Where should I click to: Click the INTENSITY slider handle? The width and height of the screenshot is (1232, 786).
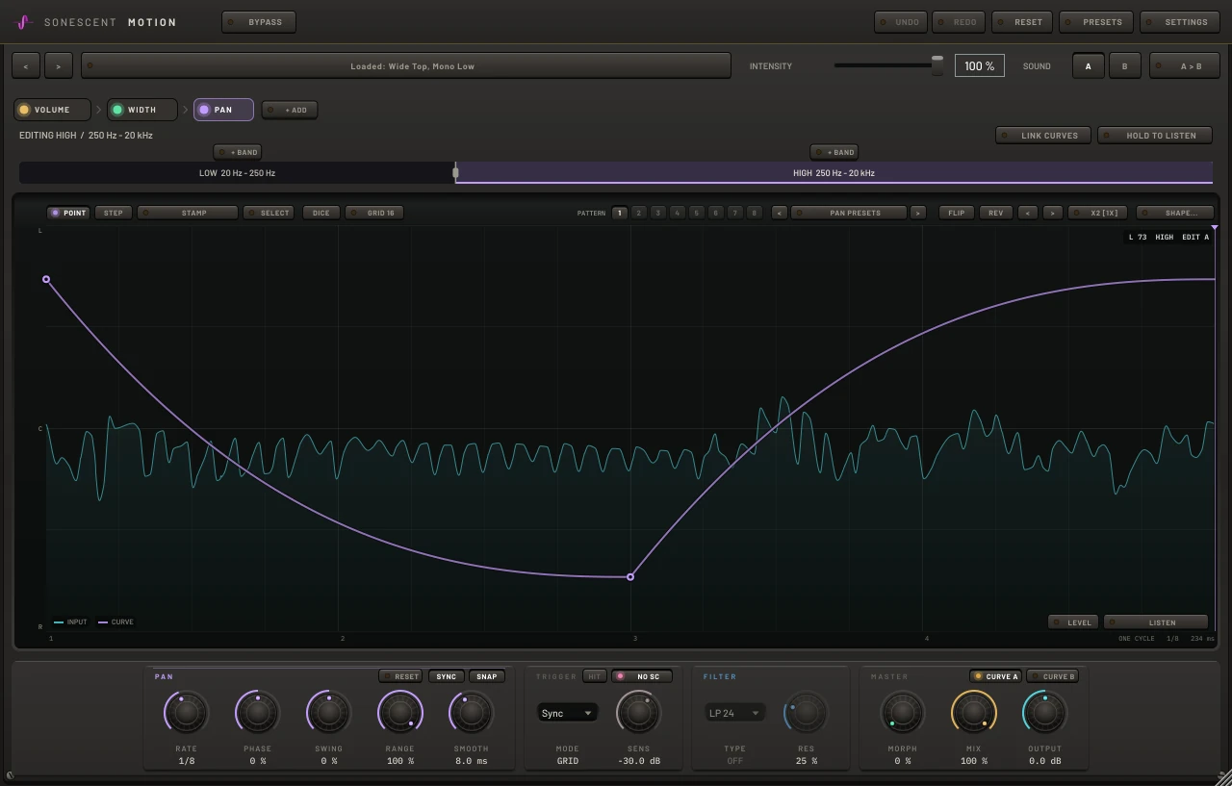point(937,65)
